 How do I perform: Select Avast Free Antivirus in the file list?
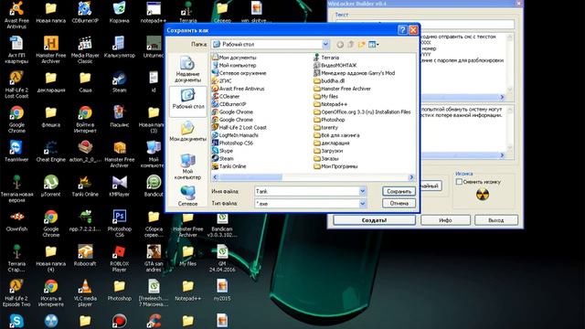[238, 89]
